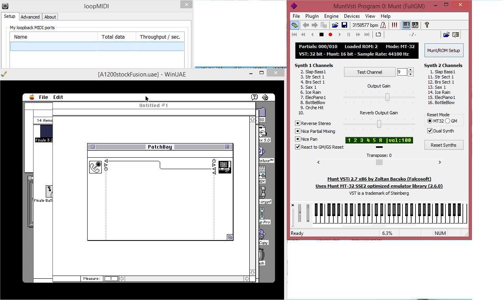Click the transpose right arrow
The height and width of the screenshot is (300, 503).
click(439, 162)
